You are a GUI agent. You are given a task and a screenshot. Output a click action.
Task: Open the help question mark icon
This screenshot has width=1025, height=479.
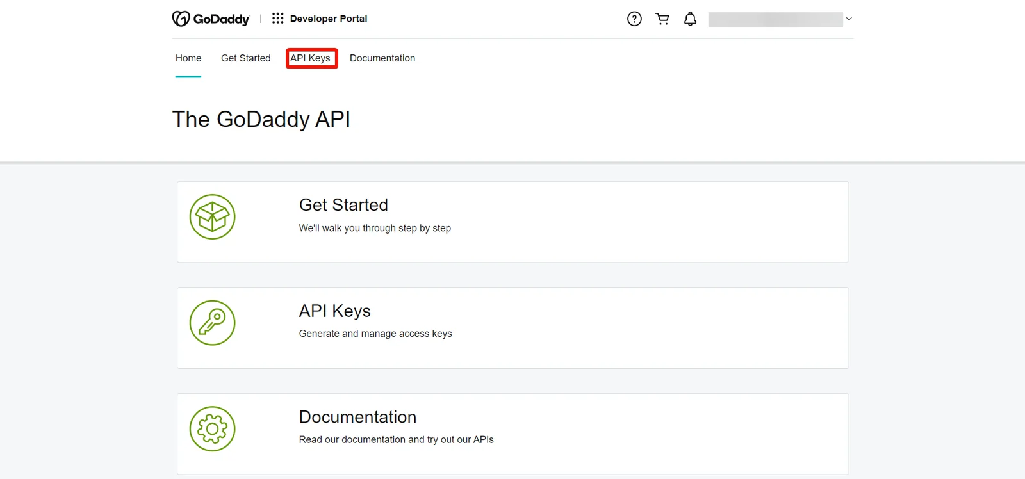[x=634, y=19]
